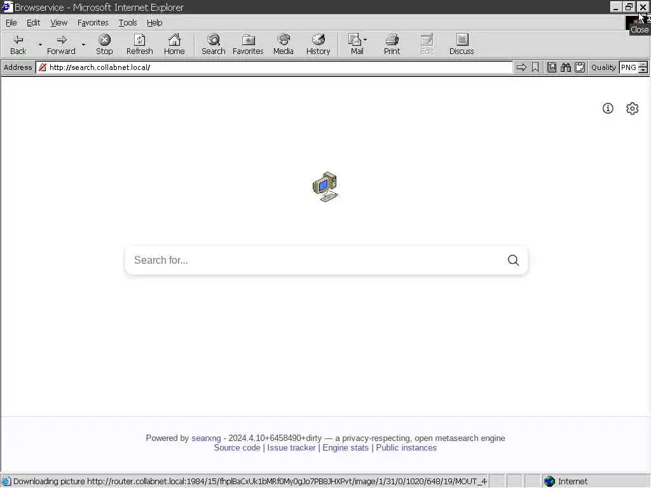Open the Source code link

[x=237, y=448]
